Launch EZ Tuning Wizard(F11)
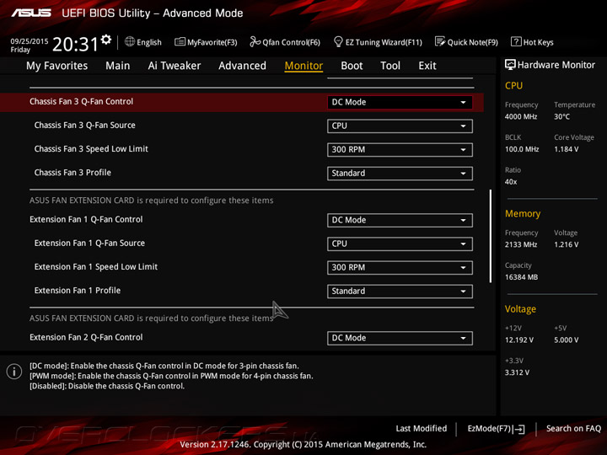This screenshot has height=455, width=607. click(x=378, y=42)
